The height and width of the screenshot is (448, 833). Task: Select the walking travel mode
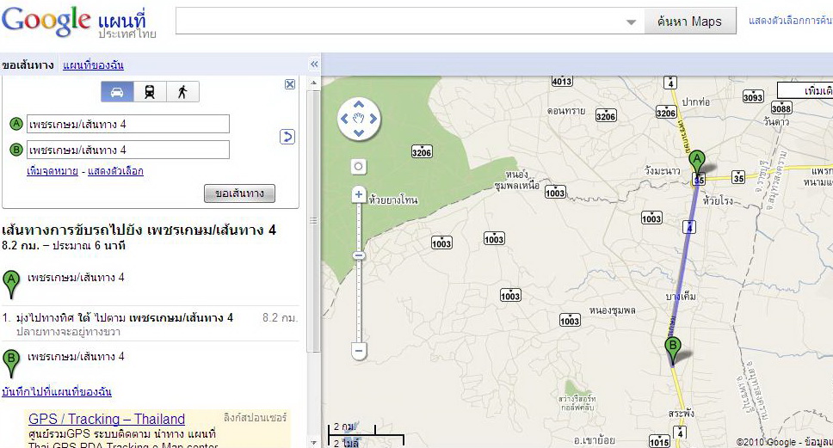[182, 92]
